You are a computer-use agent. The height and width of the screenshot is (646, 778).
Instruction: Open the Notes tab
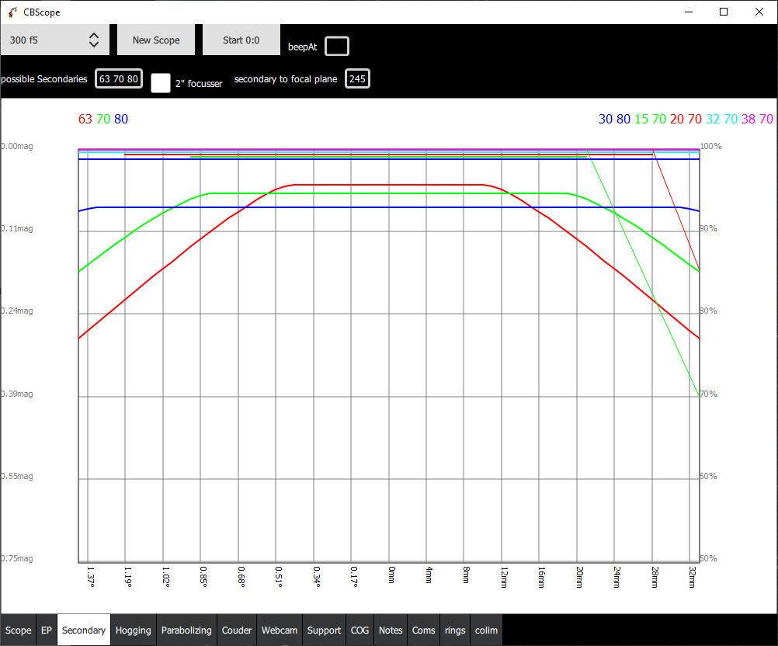click(x=391, y=630)
